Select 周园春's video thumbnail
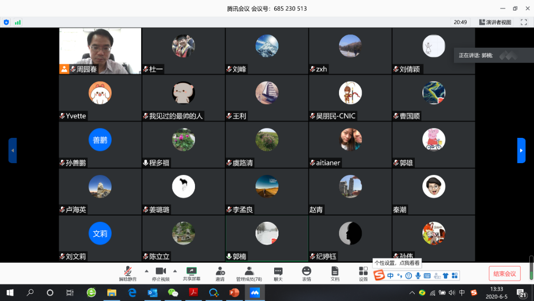534x301 pixels. point(100,51)
